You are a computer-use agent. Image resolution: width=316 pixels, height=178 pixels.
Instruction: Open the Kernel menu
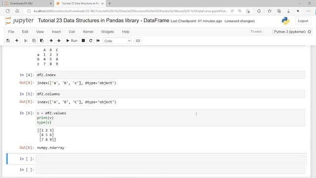click(x=88, y=32)
